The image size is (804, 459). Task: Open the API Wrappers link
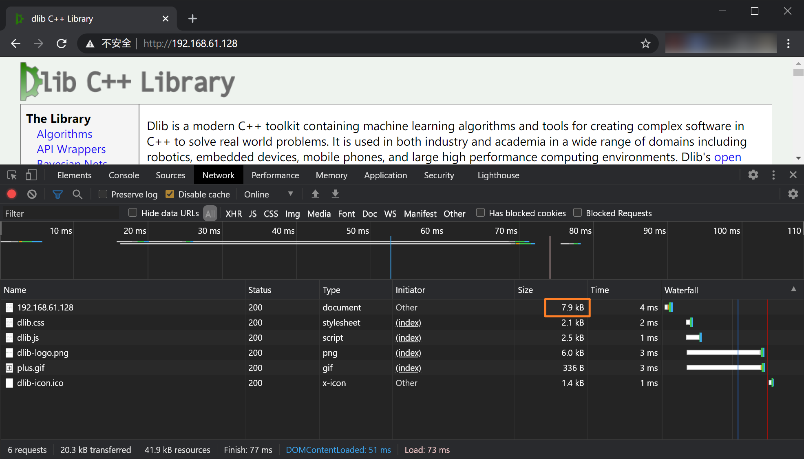click(x=71, y=149)
